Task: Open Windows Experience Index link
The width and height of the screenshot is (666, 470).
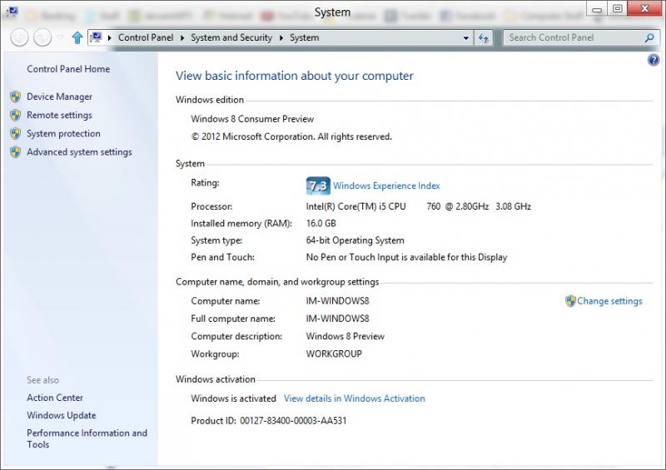Action: [x=386, y=186]
